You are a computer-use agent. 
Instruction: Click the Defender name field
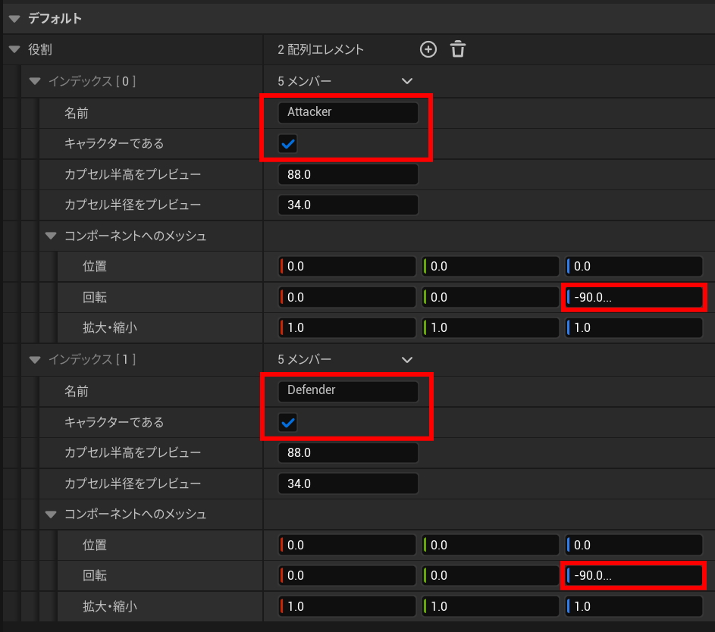pyautogui.click(x=348, y=391)
